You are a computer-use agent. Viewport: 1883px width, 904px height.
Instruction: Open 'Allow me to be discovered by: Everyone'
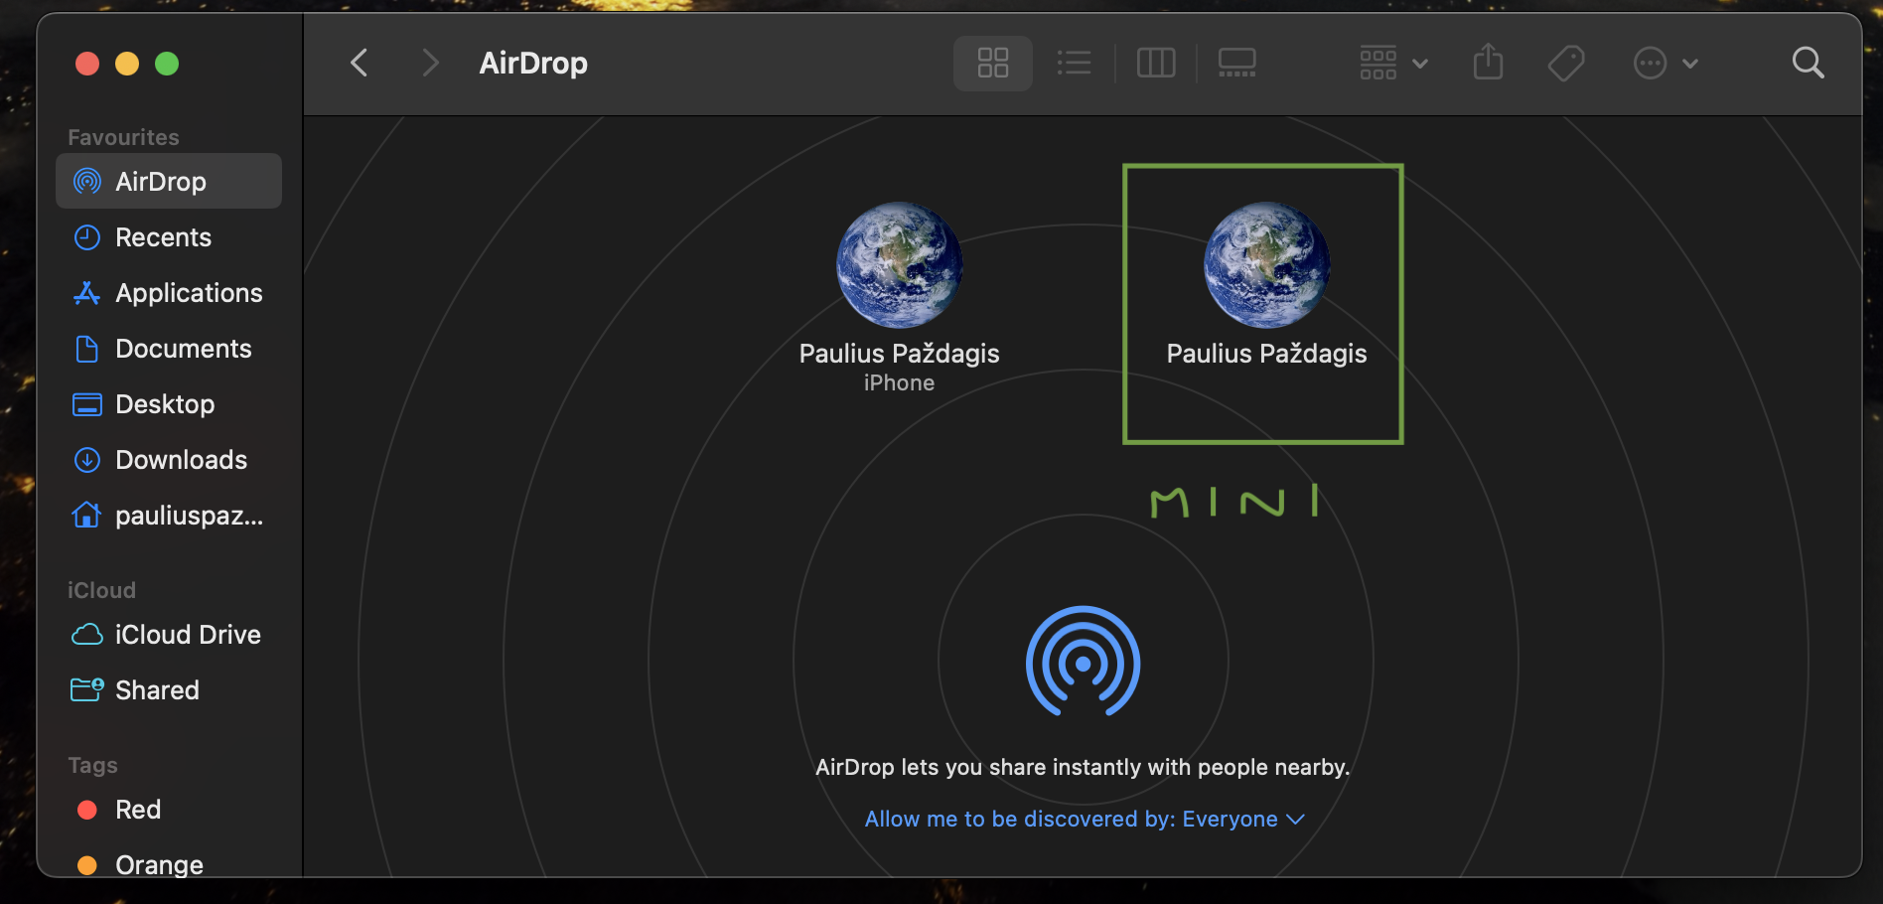[x=1084, y=819]
